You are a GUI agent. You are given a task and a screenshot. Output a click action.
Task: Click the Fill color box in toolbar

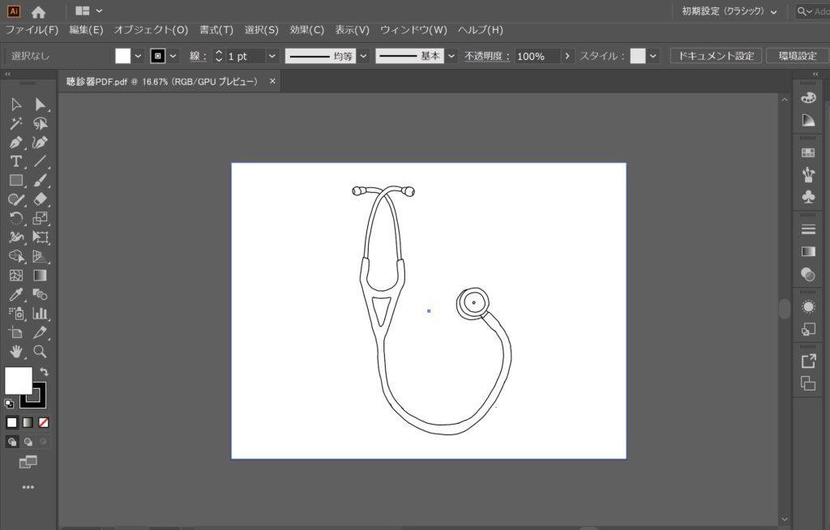point(19,381)
